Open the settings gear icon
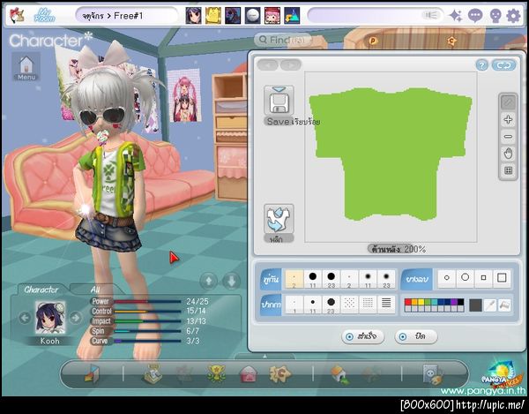The width and height of the screenshot is (529, 414). coord(513,16)
